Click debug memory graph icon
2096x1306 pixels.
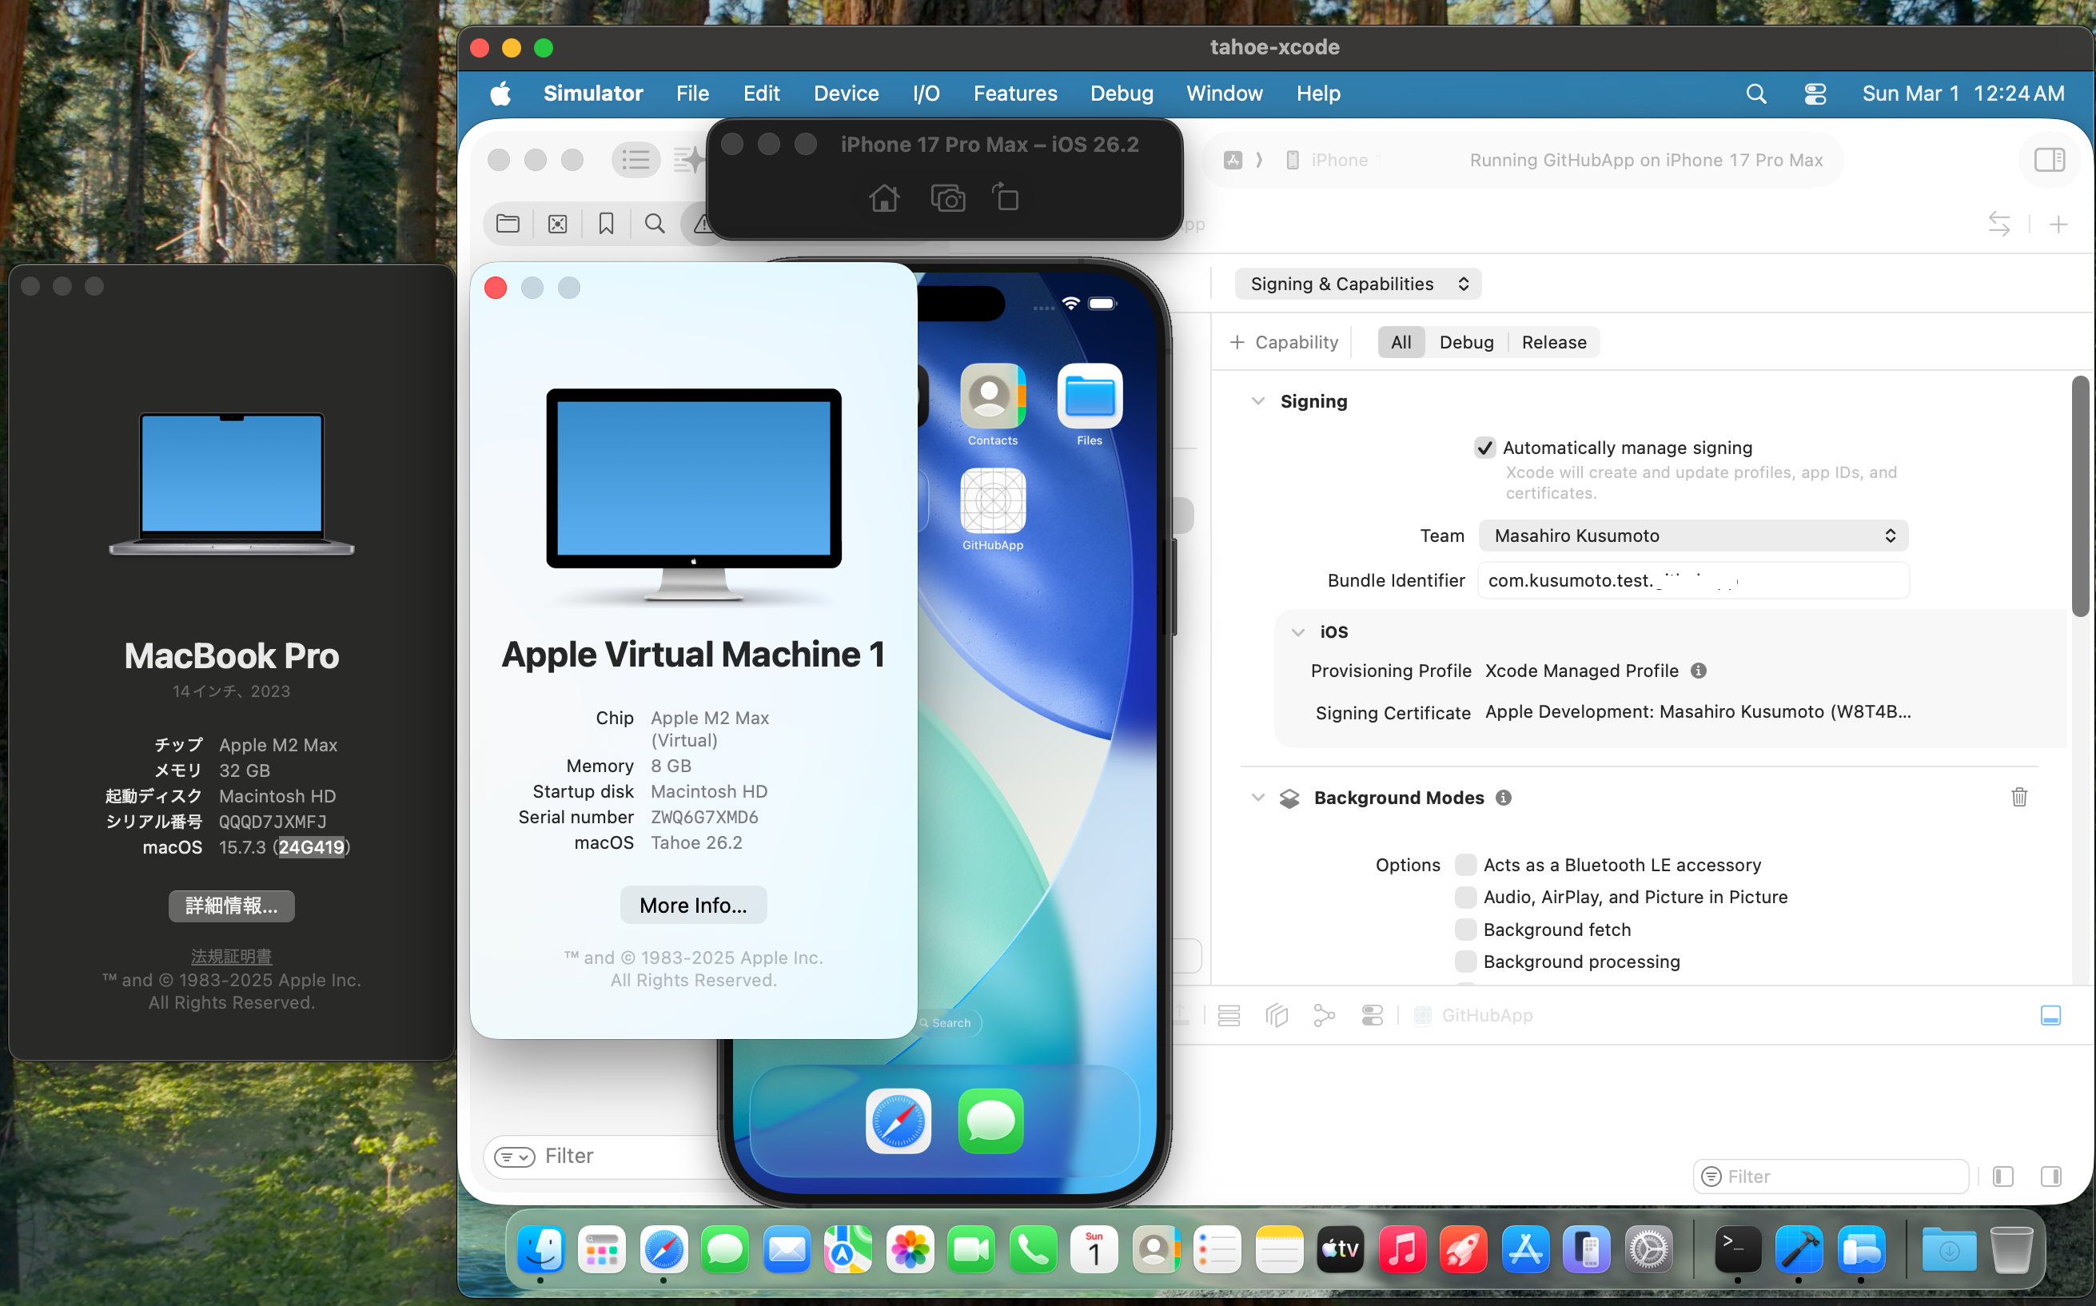[1324, 1016]
